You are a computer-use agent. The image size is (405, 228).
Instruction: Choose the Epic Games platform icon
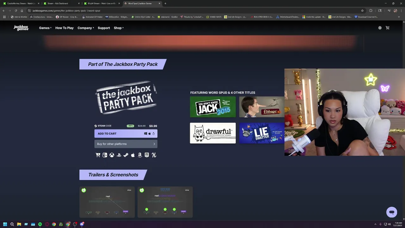coord(147,155)
